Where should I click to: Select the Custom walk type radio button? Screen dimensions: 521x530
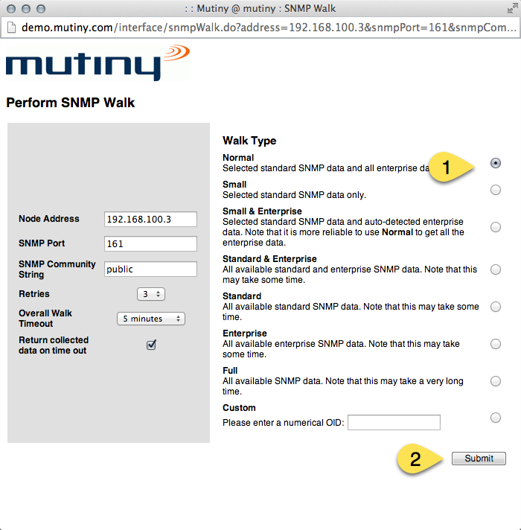pos(495,418)
